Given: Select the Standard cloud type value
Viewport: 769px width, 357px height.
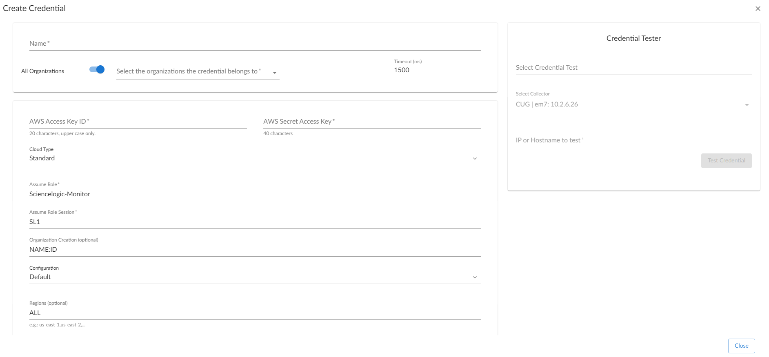Looking at the screenshot, I should pos(42,158).
